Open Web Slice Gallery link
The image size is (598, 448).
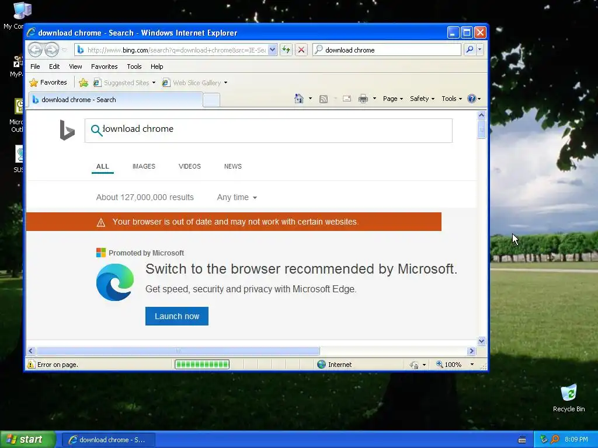pos(194,83)
